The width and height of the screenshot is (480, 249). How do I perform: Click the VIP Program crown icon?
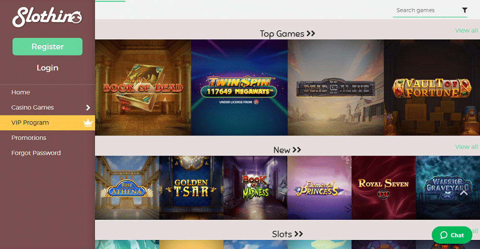[x=88, y=123]
